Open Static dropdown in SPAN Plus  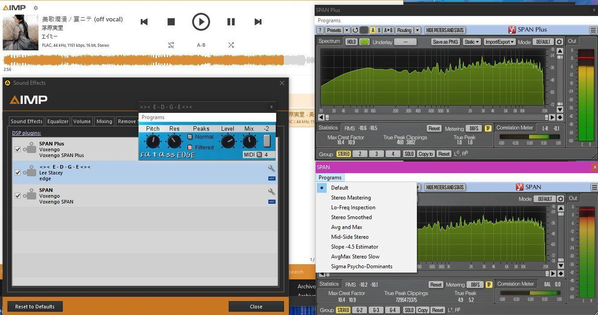[x=471, y=42]
